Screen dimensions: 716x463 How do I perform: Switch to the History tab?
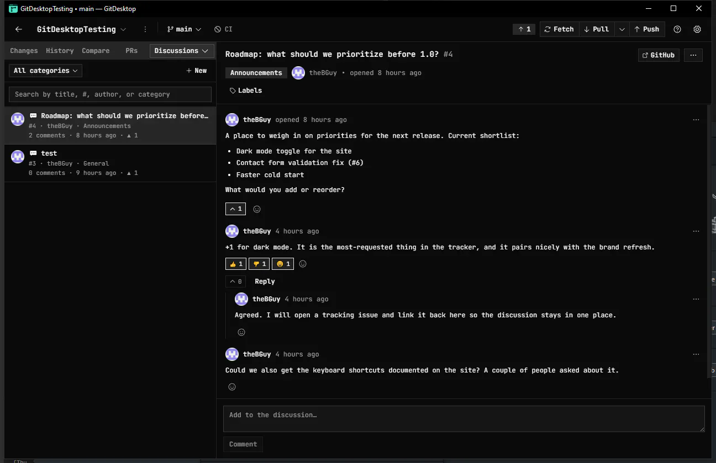point(60,51)
